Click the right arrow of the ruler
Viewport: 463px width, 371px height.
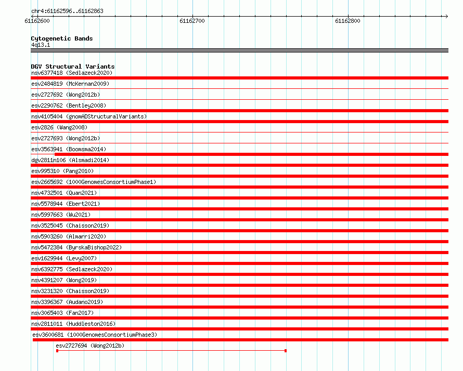pyautogui.click(x=446, y=16)
